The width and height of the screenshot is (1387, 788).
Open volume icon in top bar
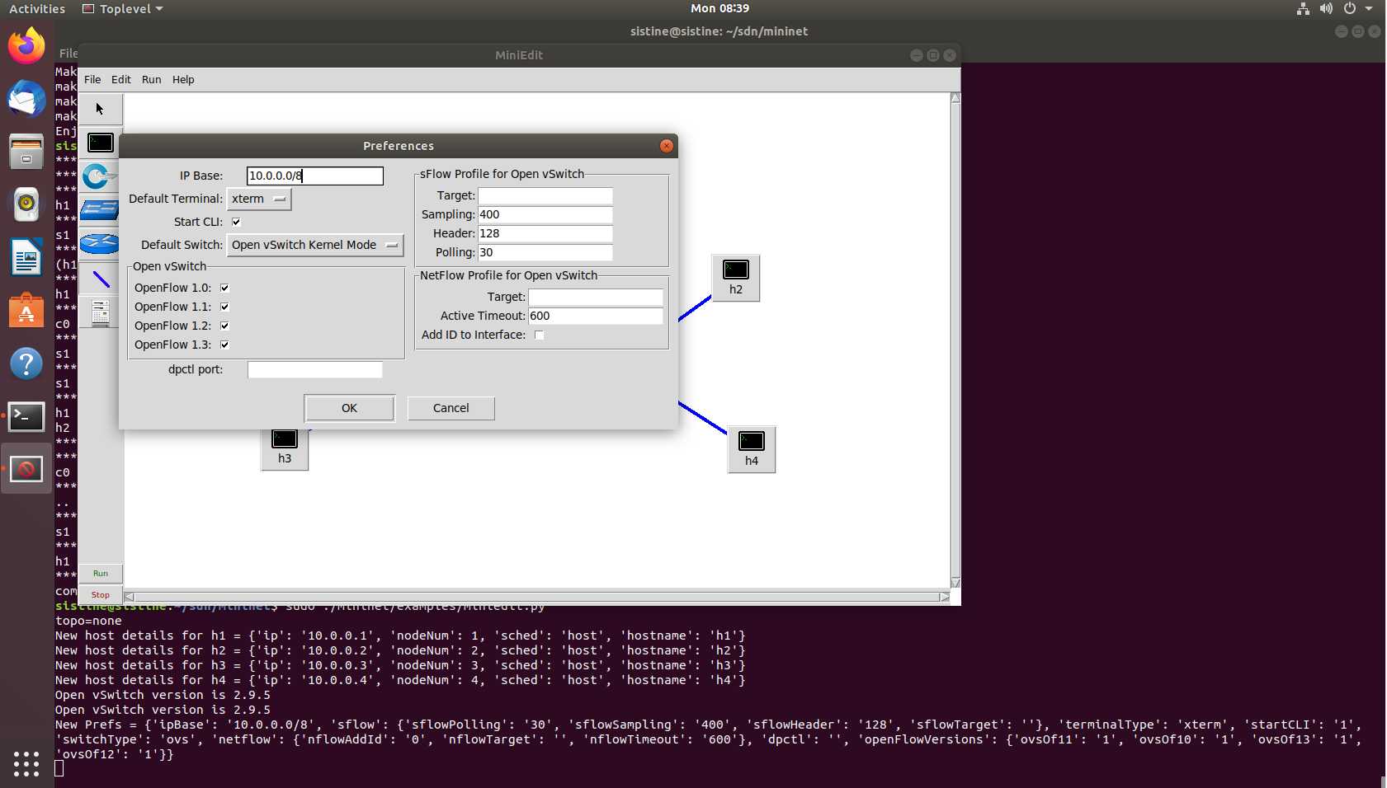tap(1326, 8)
